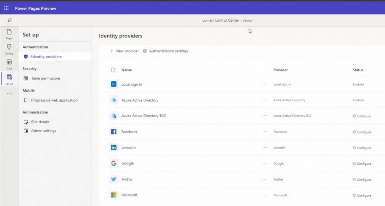Select Identity providers in Set up menu
385x206 pixels.
pos(46,57)
